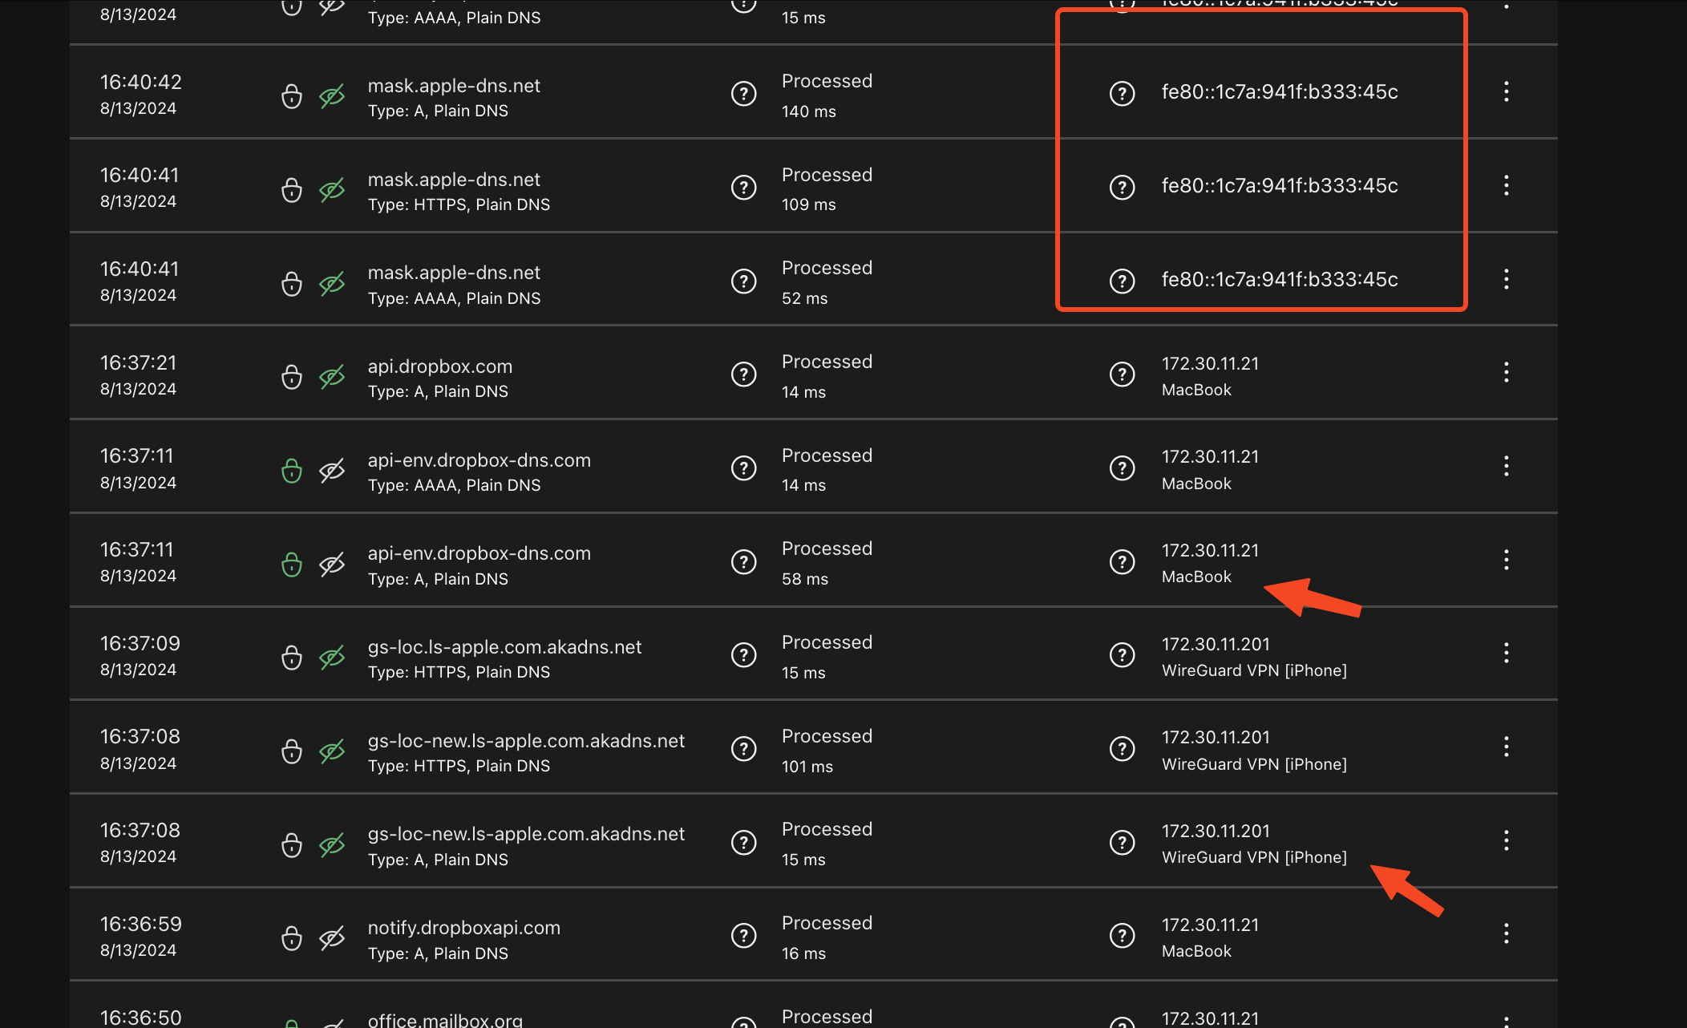The width and height of the screenshot is (1687, 1028).
Task: Click green crossed-eye icon for api.dropbox.com
Action: point(332,376)
